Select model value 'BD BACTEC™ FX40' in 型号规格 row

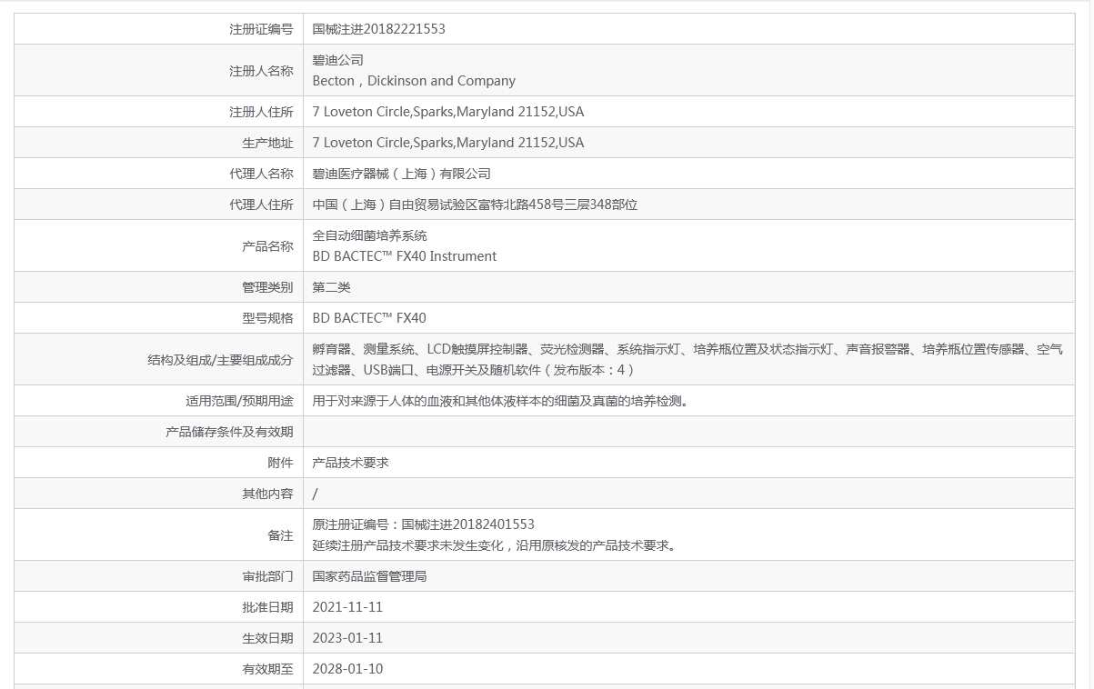(x=369, y=318)
